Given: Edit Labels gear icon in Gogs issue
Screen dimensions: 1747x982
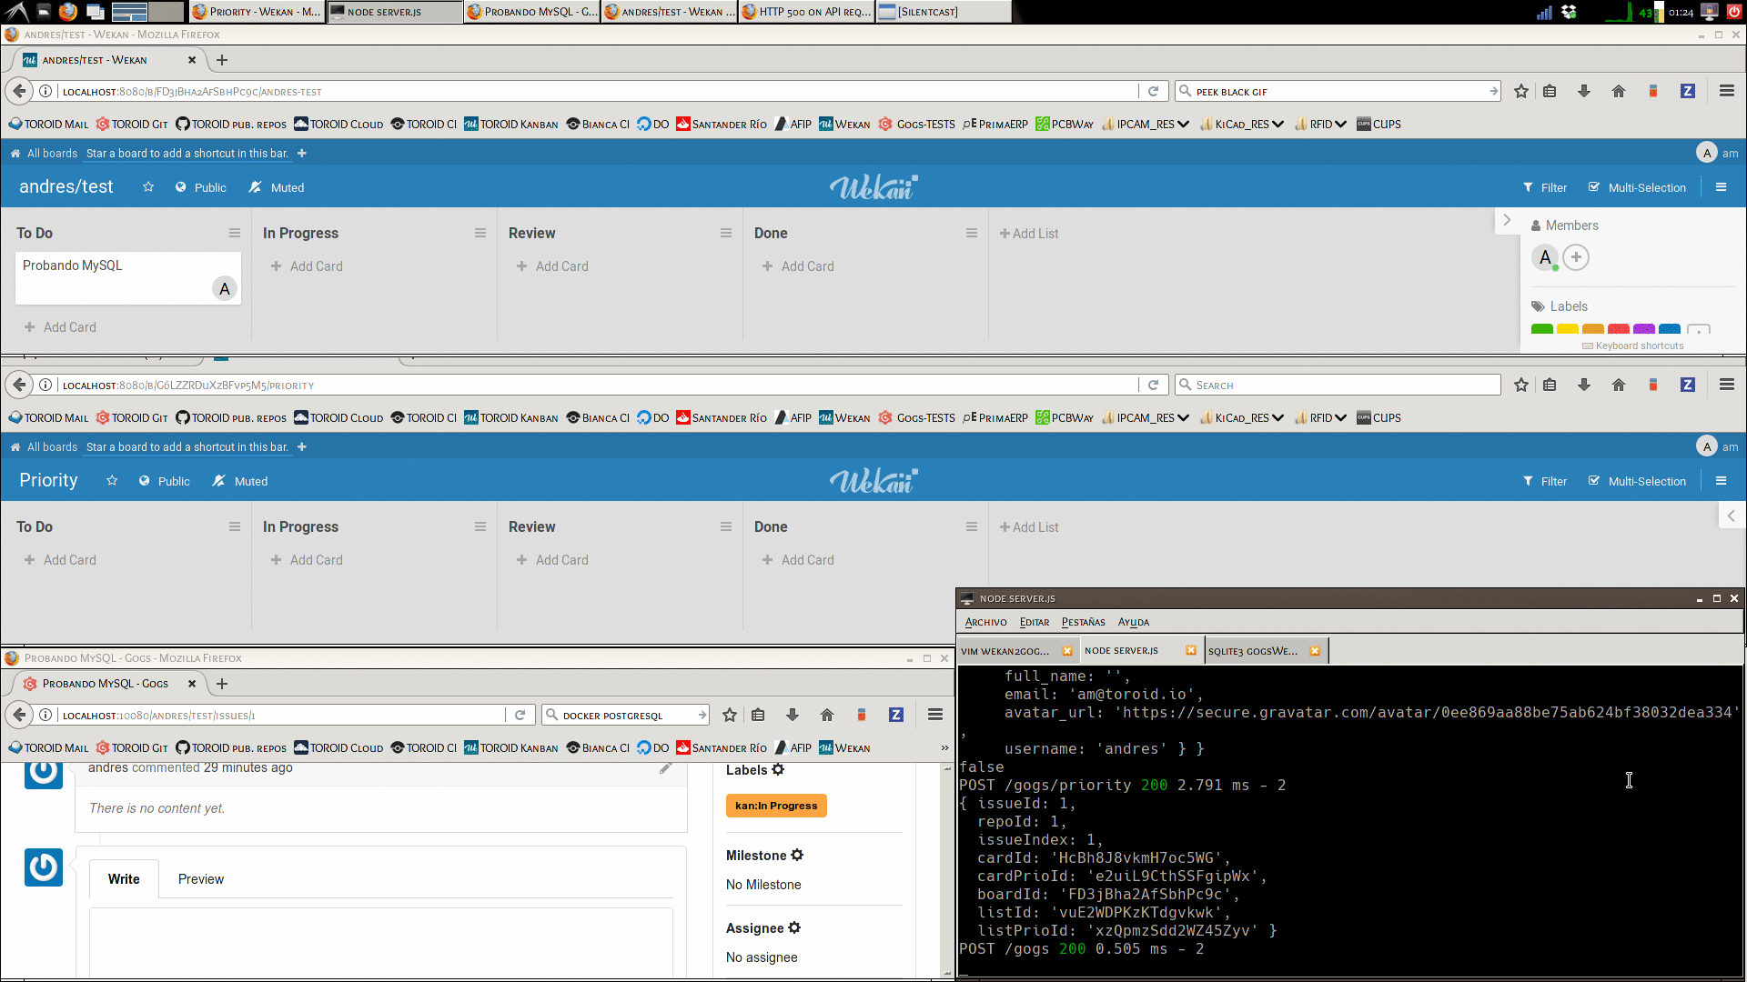Looking at the screenshot, I should click(778, 770).
